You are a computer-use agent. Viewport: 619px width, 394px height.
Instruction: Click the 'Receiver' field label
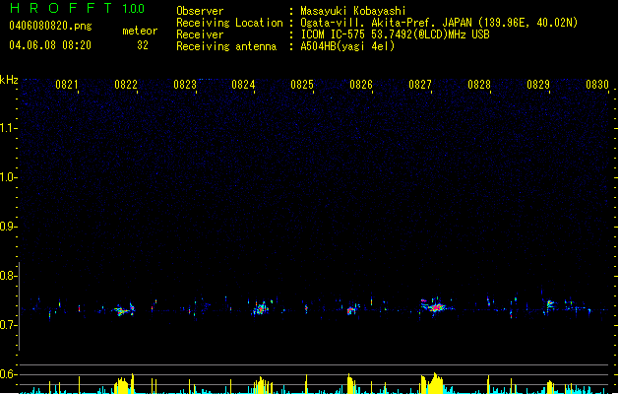click(200, 34)
